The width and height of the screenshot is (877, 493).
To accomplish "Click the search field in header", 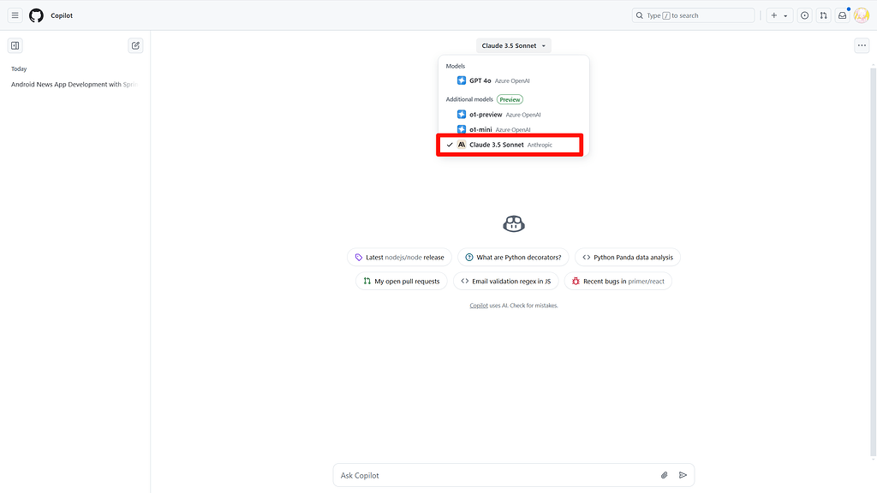I will click(693, 15).
